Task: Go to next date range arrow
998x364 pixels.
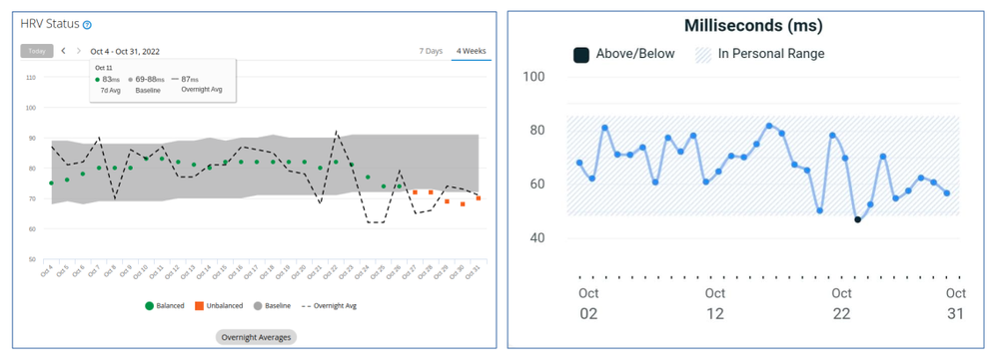Action: coord(78,51)
